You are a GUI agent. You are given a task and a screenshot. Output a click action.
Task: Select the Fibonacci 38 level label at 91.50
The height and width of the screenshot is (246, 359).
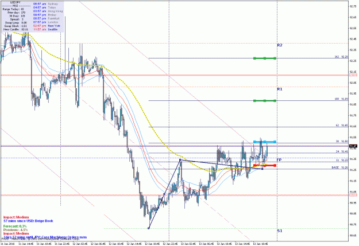(x=342, y=142)
